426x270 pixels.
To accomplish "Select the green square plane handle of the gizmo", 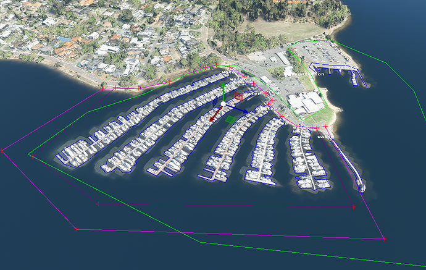I will pyautogui.click(x=231, y=120).
